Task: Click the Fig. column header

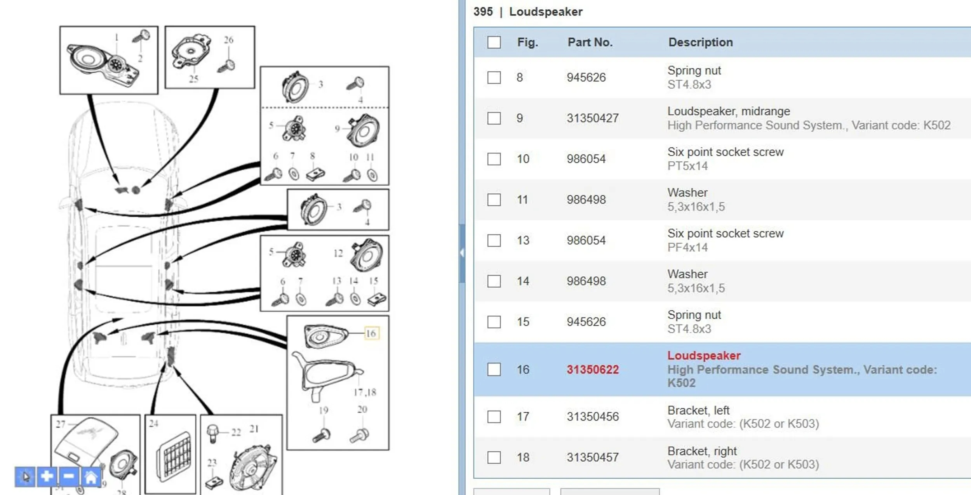Action: (x=527, y=42)
